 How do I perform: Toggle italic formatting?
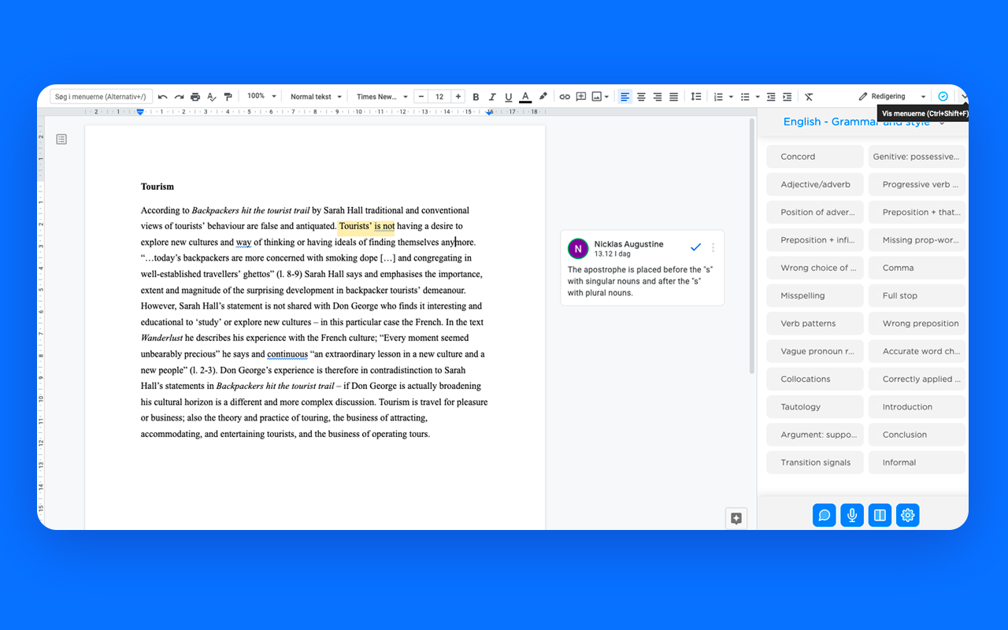point(492,97)
